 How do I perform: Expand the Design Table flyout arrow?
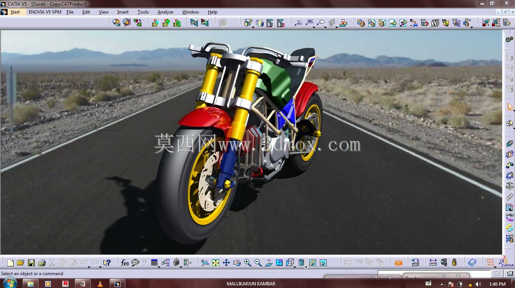pyautogui.click(x=159, y=267)
